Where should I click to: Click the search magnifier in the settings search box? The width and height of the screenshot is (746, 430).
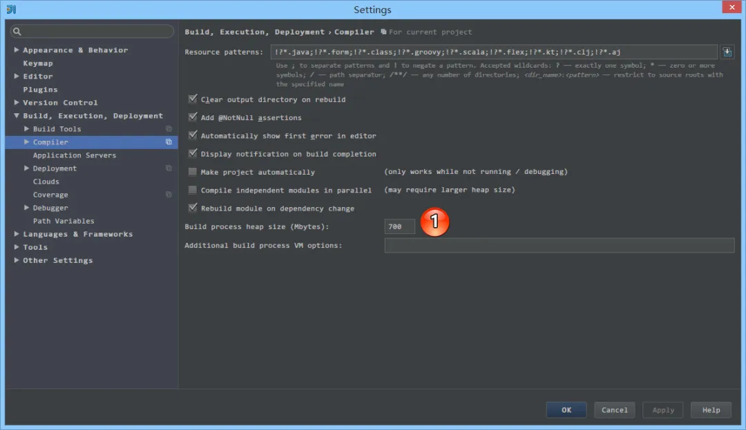16,31
